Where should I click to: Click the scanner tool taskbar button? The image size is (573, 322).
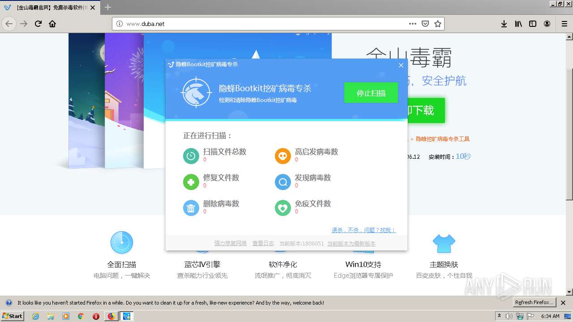127,316
